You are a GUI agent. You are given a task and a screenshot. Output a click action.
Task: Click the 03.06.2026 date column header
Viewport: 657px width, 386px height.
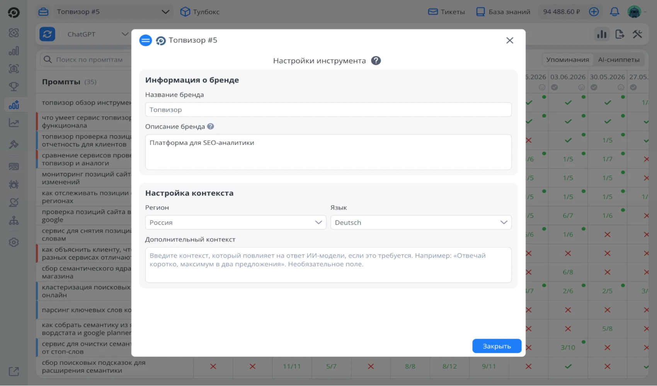coord(568,77)
